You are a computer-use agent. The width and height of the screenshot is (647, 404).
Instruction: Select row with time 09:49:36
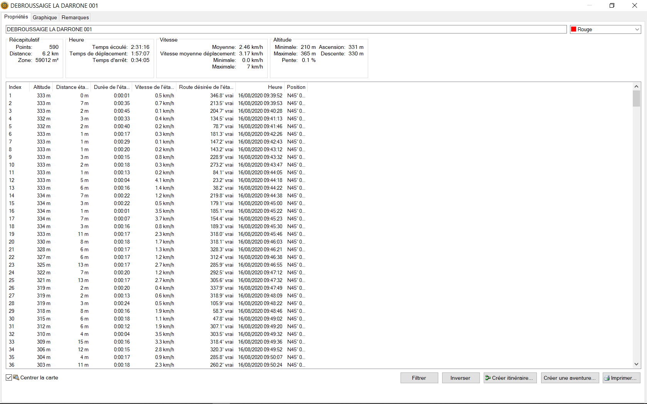click(157, 342)
